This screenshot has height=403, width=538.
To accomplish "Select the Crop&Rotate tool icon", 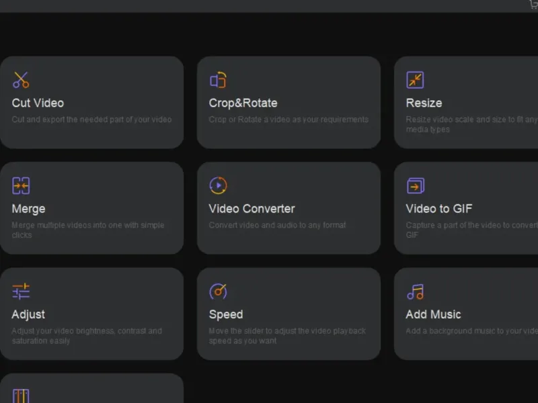I will 218,80.
